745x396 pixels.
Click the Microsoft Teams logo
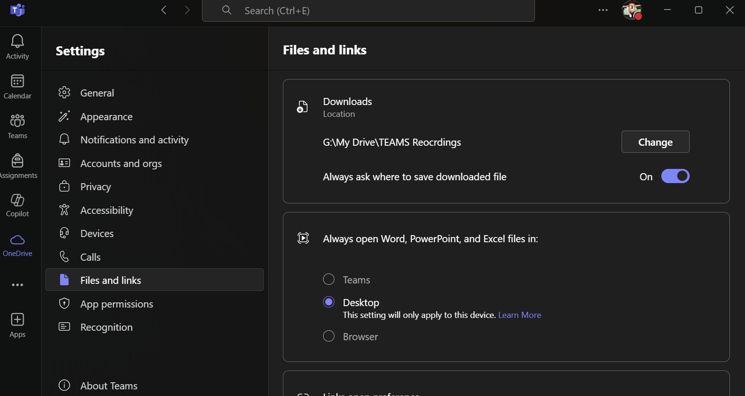coord(18,10)
